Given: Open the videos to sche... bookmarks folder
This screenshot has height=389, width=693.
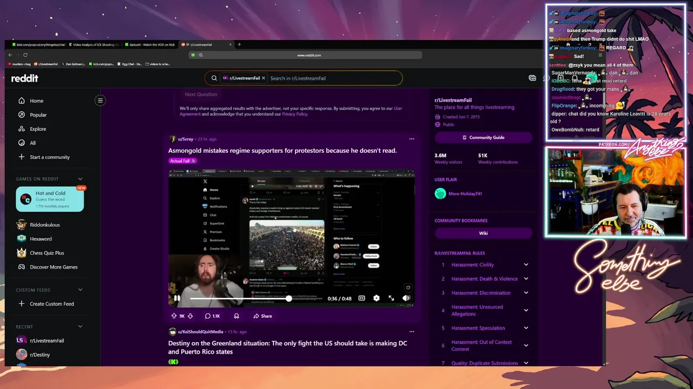Looking at the screenshot, I should 157,64.
